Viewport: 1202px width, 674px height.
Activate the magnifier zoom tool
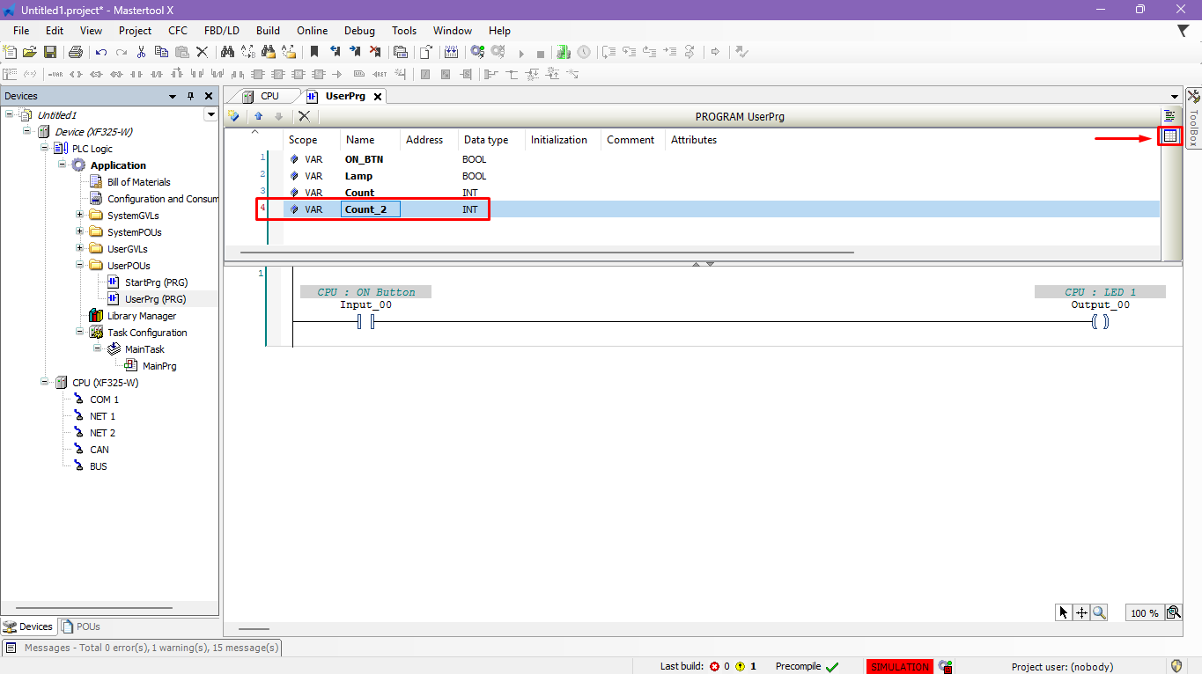click(x=1099, y=612)
